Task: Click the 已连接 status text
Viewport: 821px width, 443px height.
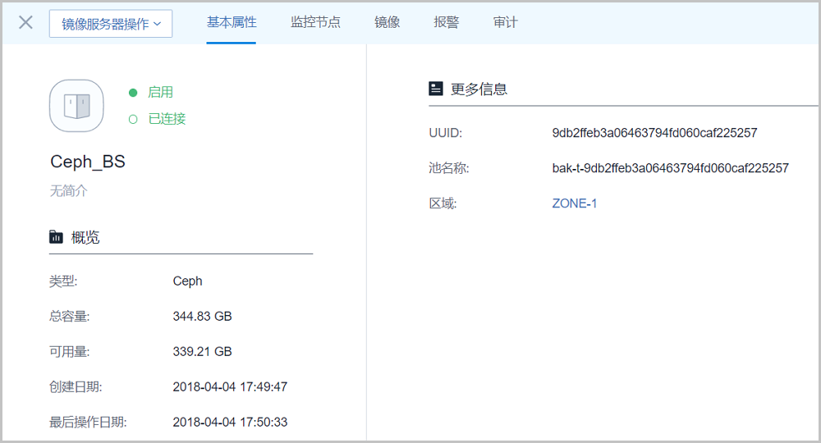Action: [x=167, y=119]
